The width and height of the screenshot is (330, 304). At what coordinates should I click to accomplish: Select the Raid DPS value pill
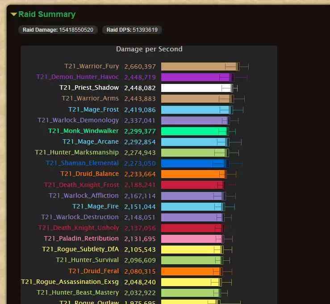(x=132, y=29)
